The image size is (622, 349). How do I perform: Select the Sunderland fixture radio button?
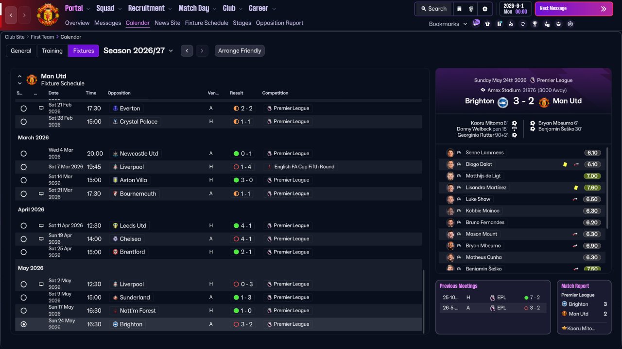click(23, 298)
